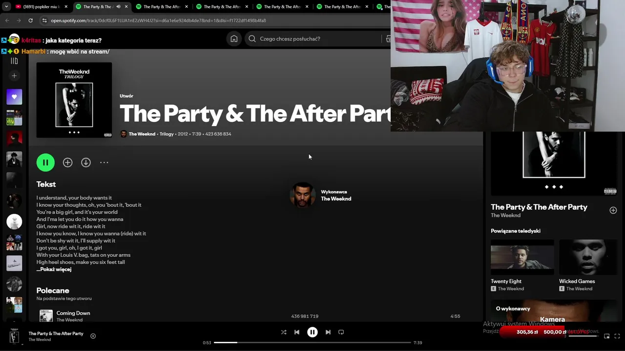The image size is (625, 351).
Task: Open the white round artist avatar in the sidebar
Action: tap(14, 222)
